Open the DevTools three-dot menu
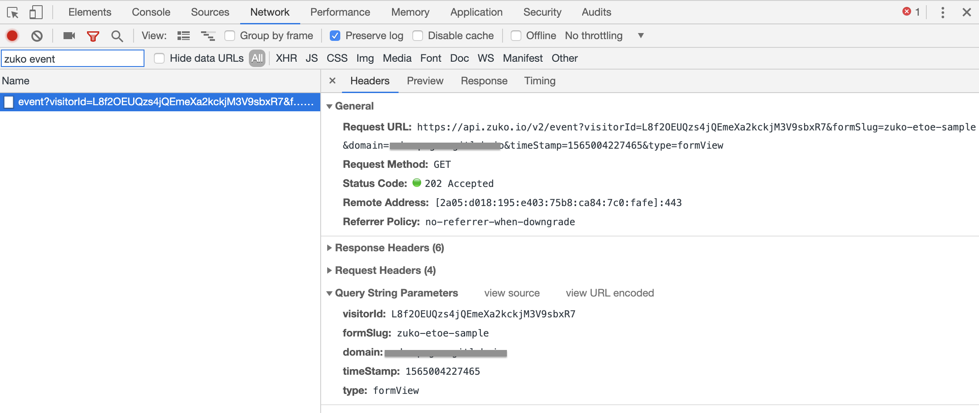 [942, 12]
